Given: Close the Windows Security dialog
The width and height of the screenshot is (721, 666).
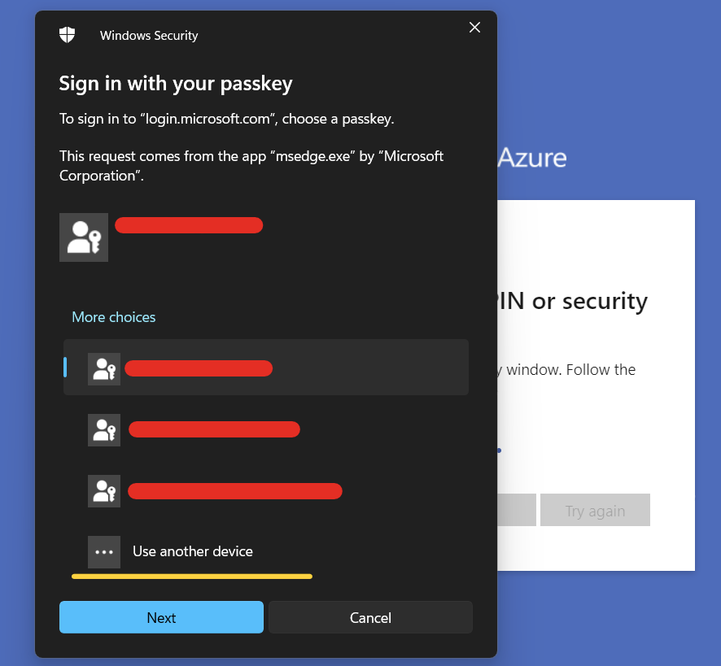Looking at the screenshot, I should (474, 28).
